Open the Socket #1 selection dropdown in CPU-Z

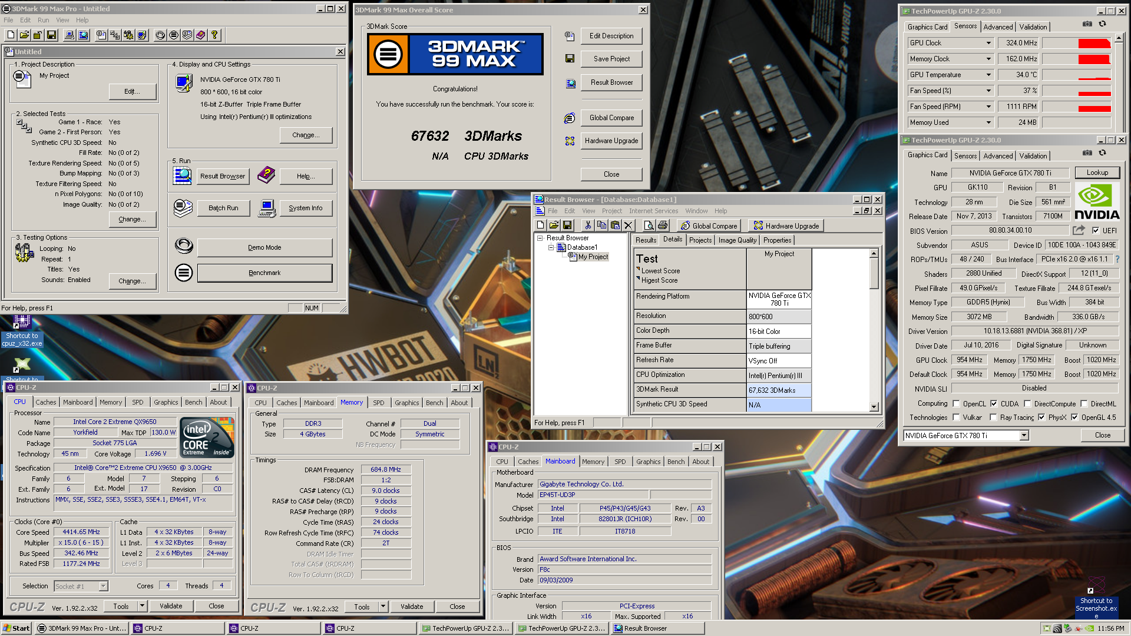tap(104, 587)
